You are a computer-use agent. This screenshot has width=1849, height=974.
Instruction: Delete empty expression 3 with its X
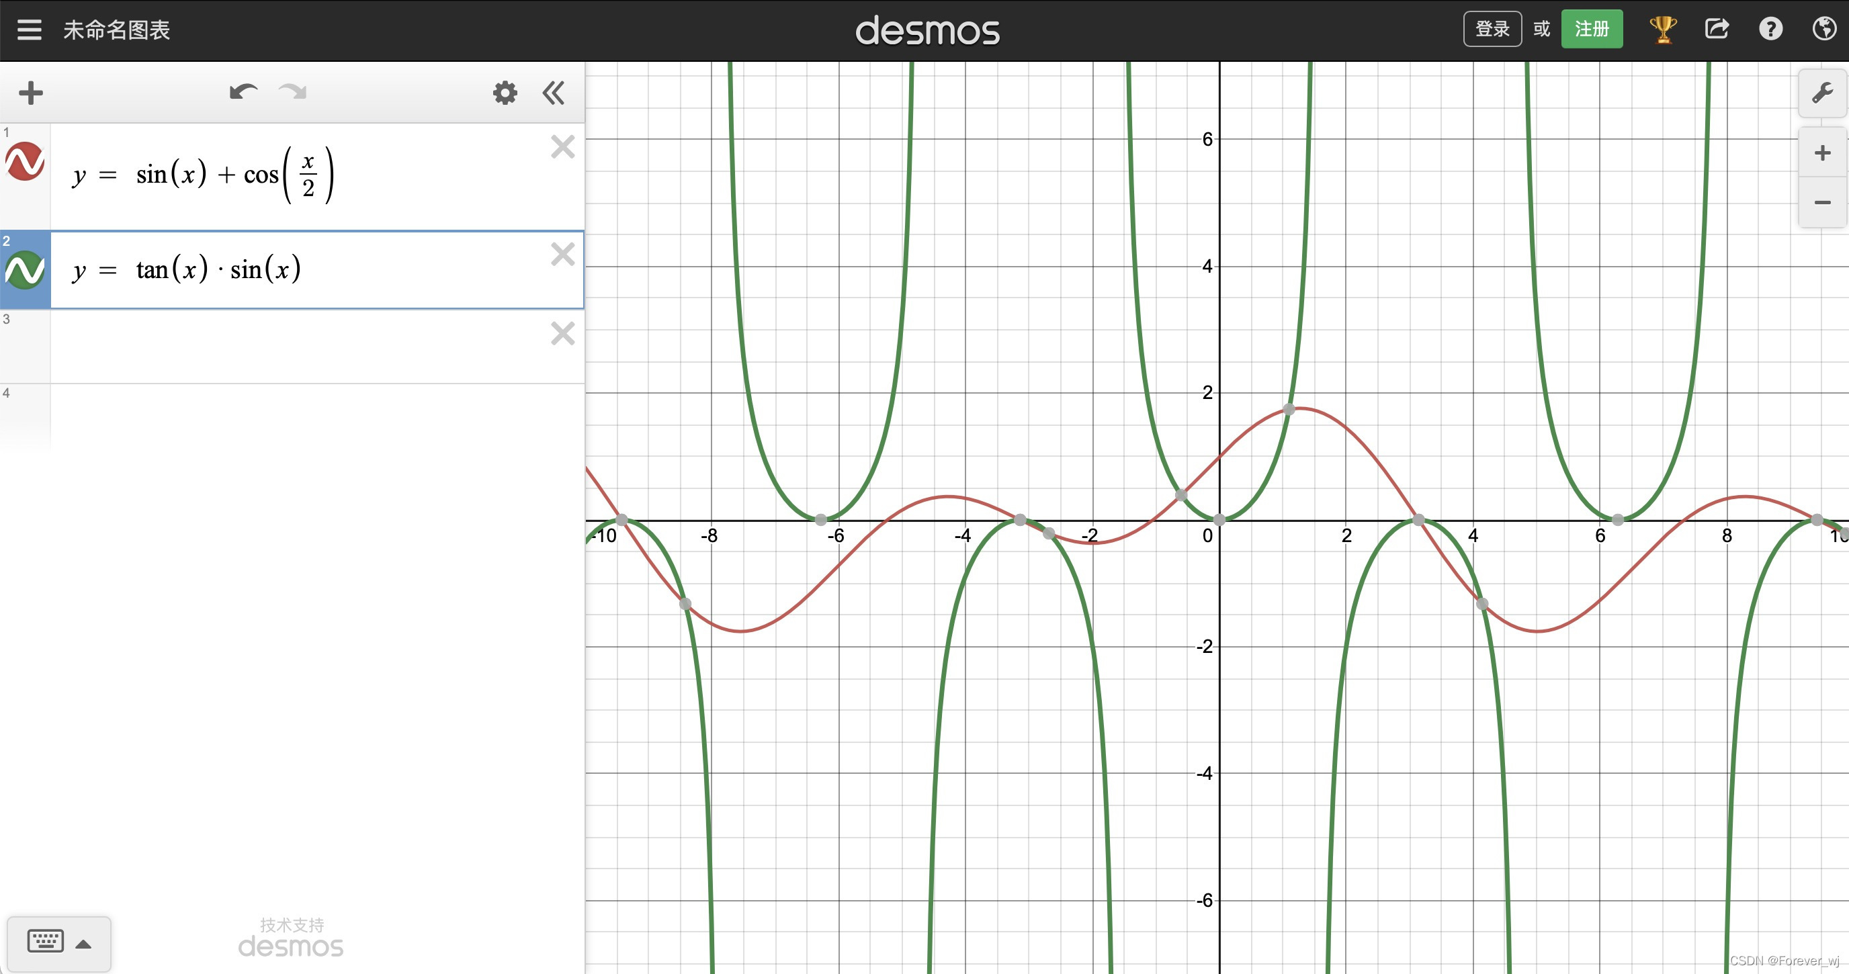coord(563,333)
